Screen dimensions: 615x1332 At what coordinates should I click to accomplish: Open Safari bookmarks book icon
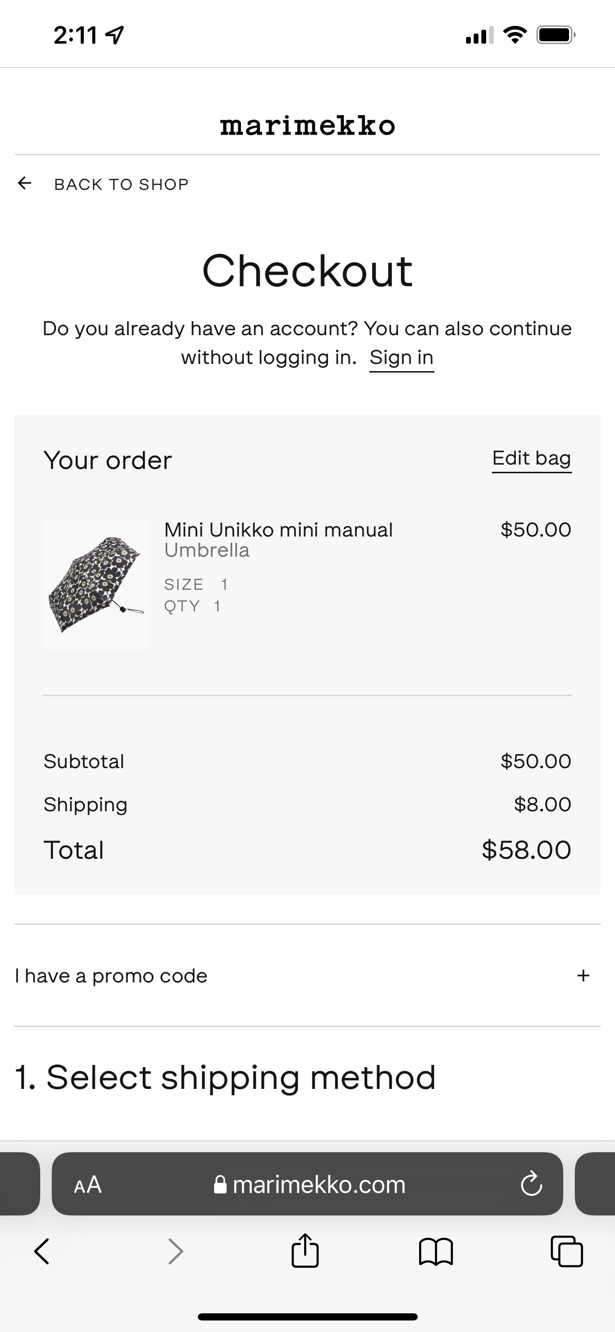(x=436, y=1251)
